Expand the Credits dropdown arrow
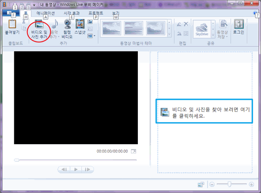 (x=94, y=36)
